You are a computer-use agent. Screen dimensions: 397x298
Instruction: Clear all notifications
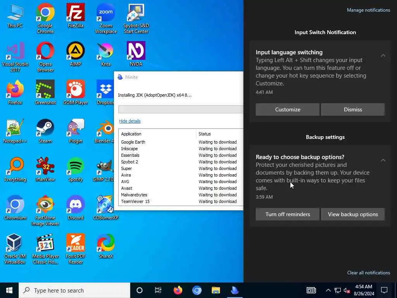click(369, 273)
